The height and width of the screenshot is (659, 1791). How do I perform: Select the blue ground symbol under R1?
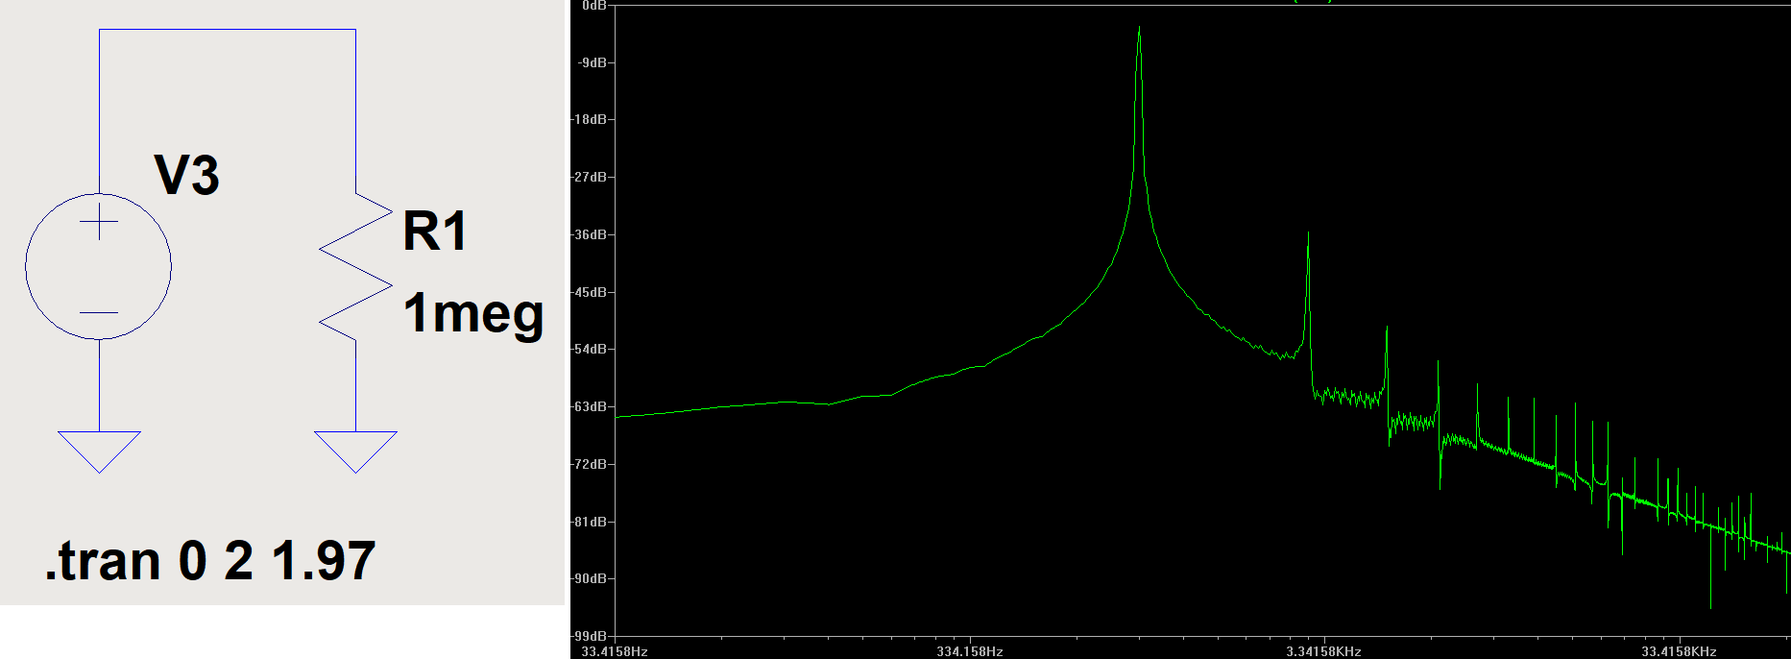(x=355, y=450)
